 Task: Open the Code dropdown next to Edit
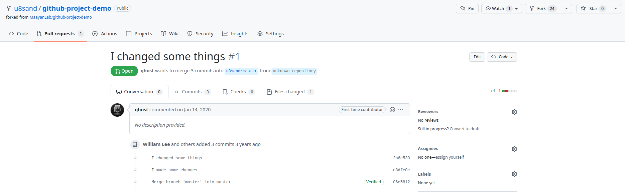(x=501, y=57)
